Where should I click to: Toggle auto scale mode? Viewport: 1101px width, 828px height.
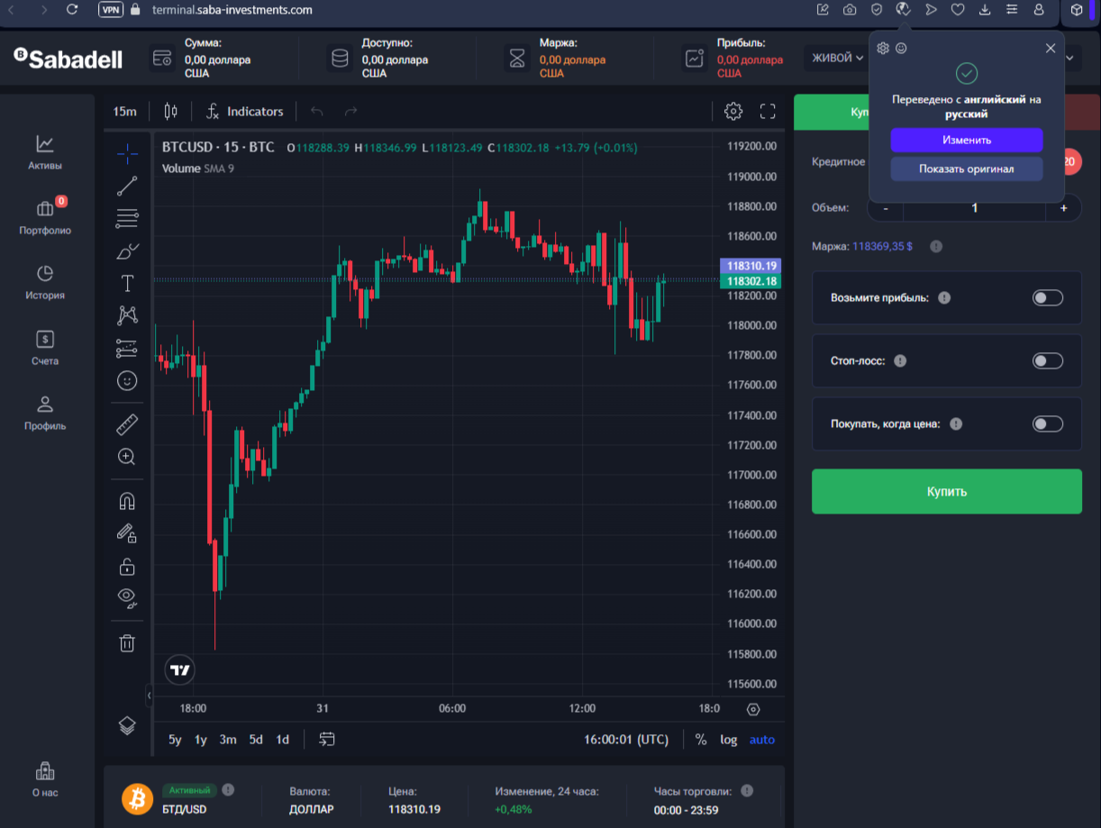762,740
